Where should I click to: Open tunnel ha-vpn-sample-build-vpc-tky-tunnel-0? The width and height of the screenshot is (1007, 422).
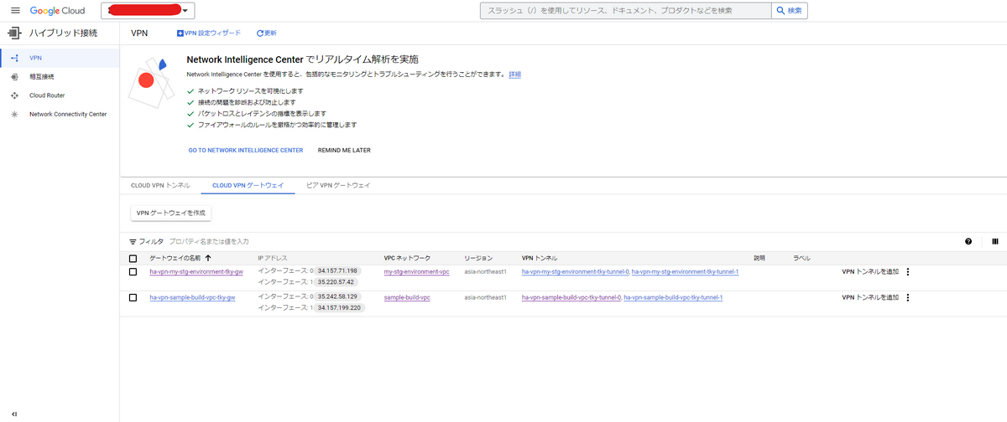click(571, 297)
